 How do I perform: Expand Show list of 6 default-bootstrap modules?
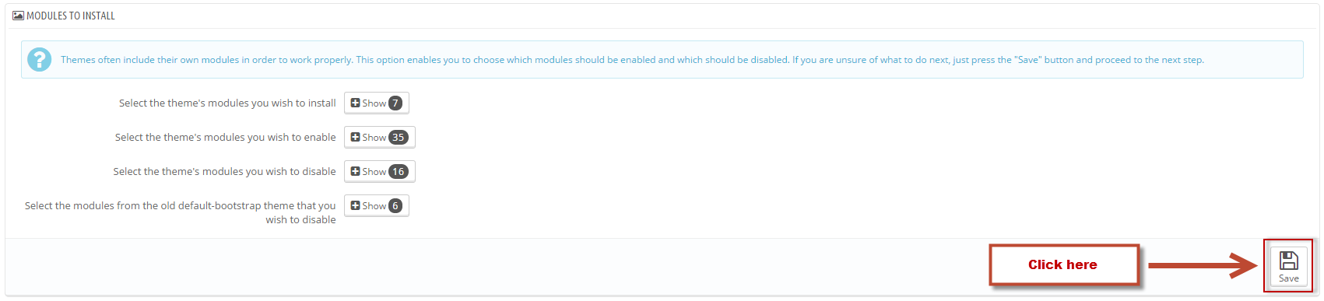377,205
